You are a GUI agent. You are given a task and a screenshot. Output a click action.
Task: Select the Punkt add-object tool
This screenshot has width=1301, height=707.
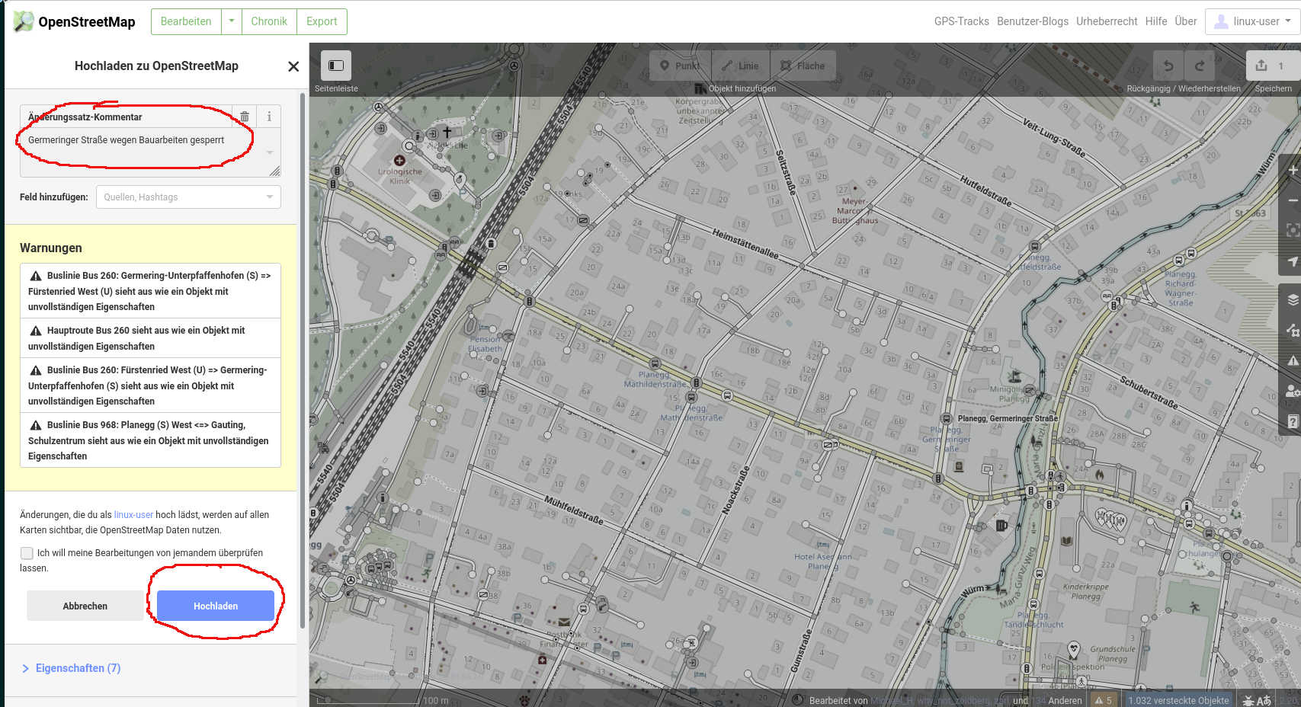pos(680,66)
